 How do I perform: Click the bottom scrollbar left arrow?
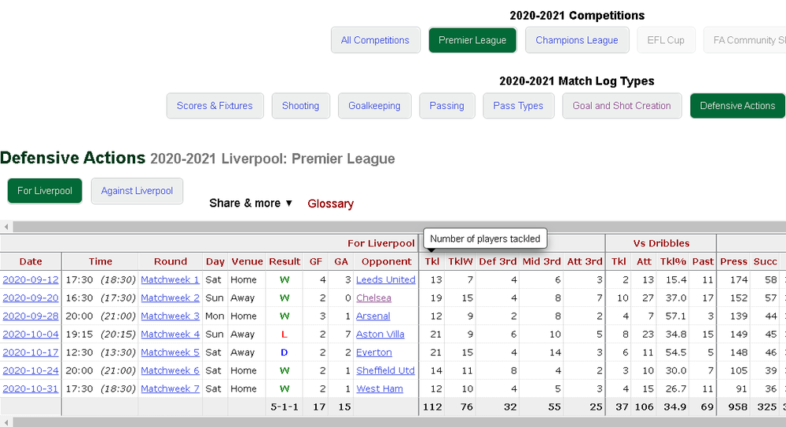coord(6,422)
